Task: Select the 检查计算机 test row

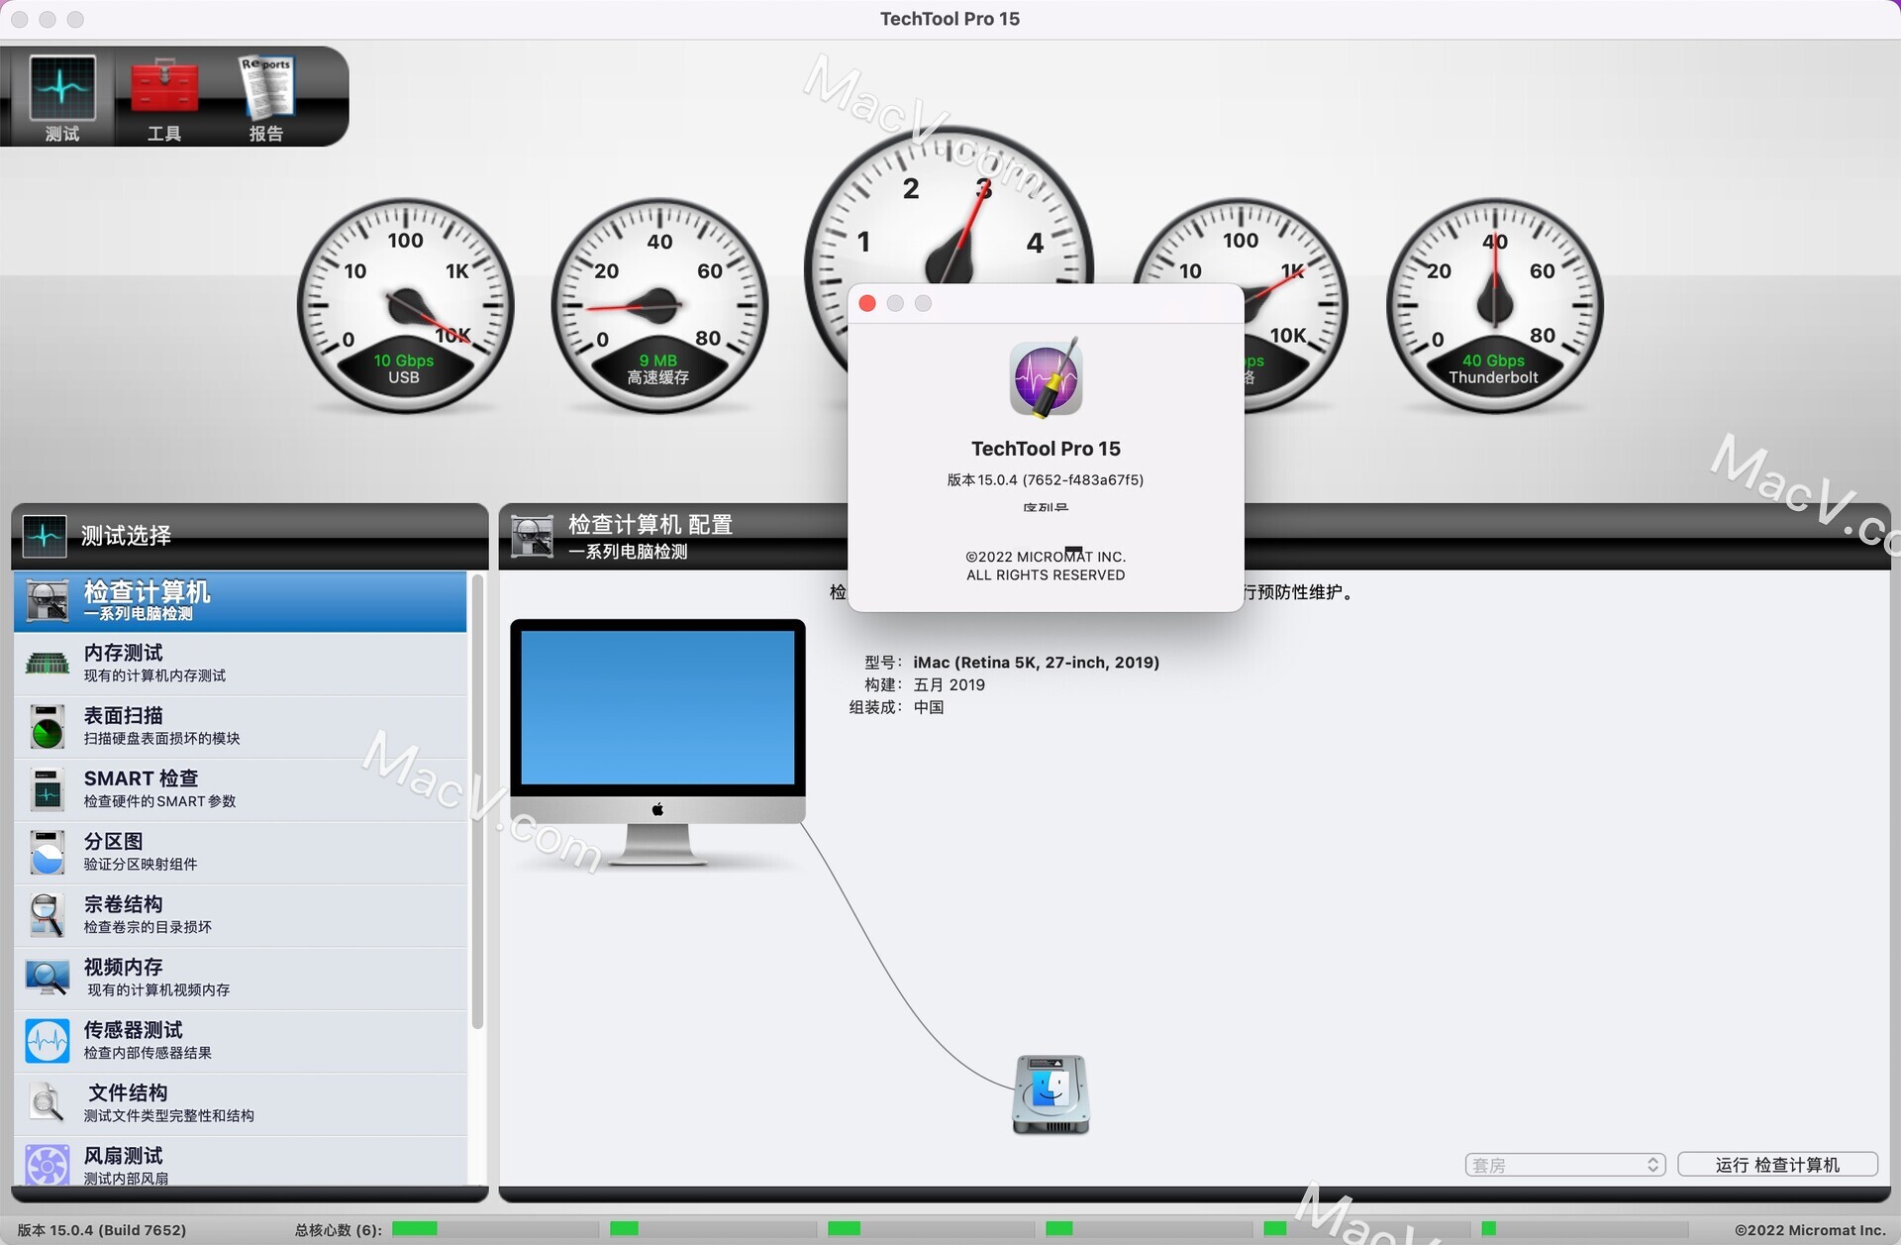Action: 241,601
